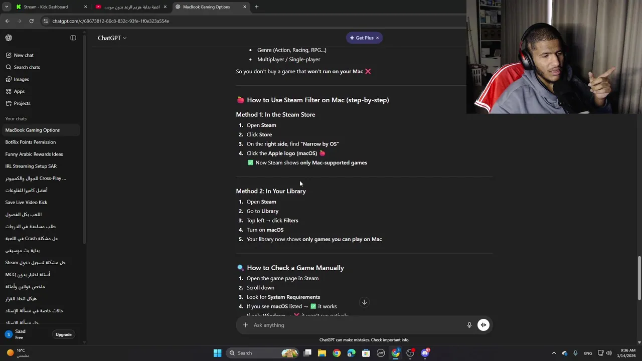
Task: Open the chat mentioning MCQ
Action: tap(40, 274)
